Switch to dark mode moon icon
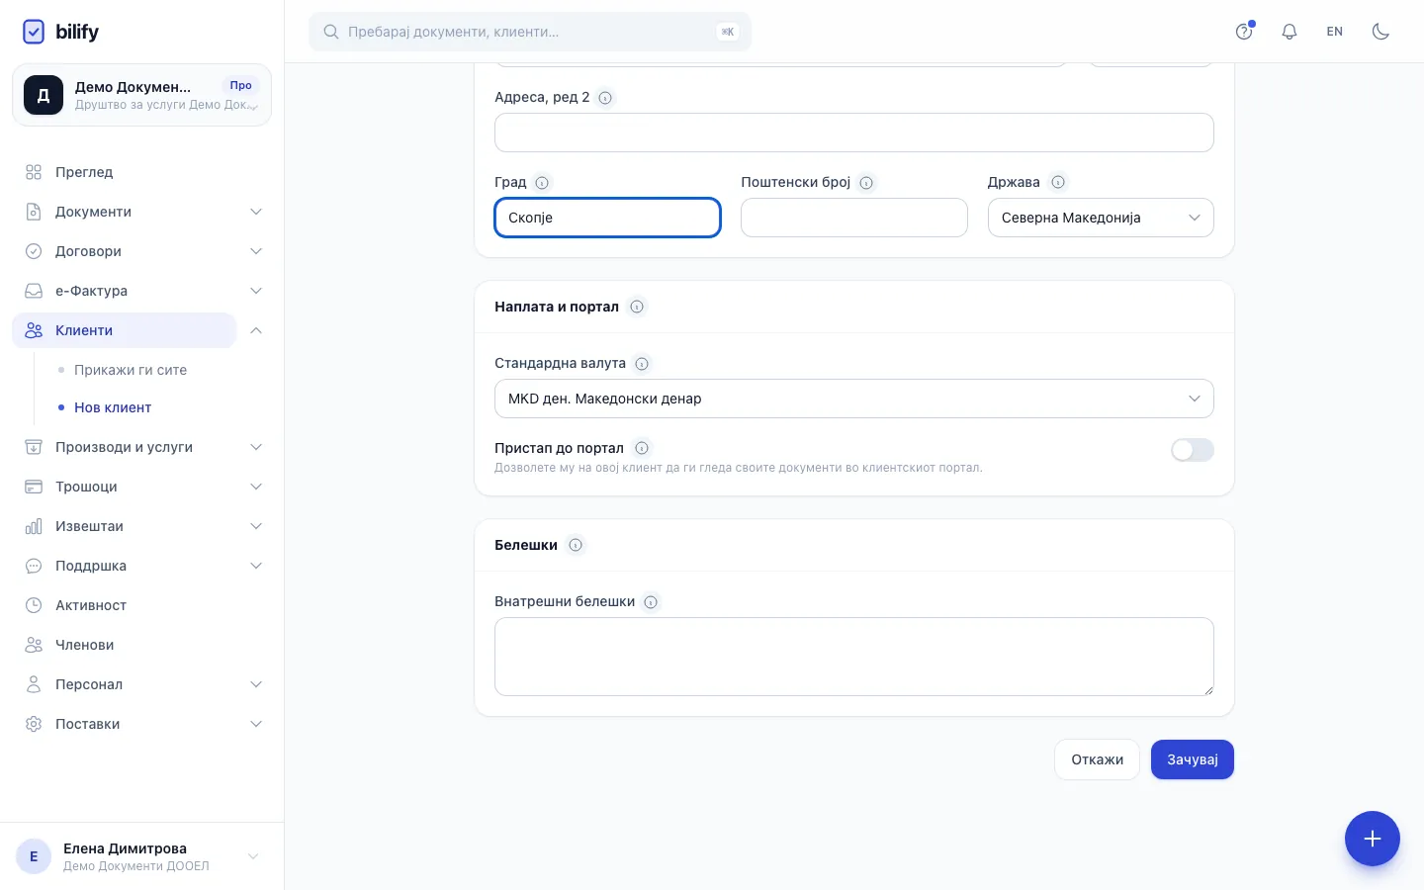This screenshot has height=890, width=1424. (1381, 32)
